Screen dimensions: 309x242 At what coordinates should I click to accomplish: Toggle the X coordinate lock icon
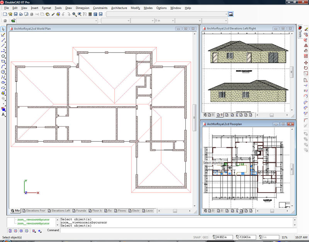pyautogui.click(x=214, y=237)
